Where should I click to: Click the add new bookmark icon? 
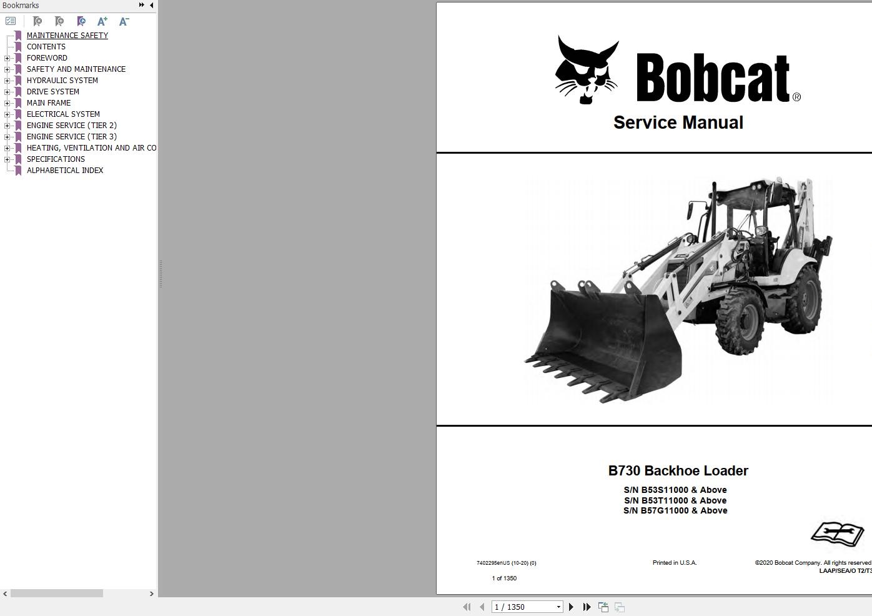tap(59, 21)
